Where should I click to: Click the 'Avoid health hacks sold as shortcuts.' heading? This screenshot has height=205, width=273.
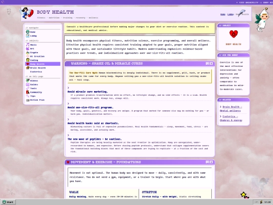pos(93,123)
